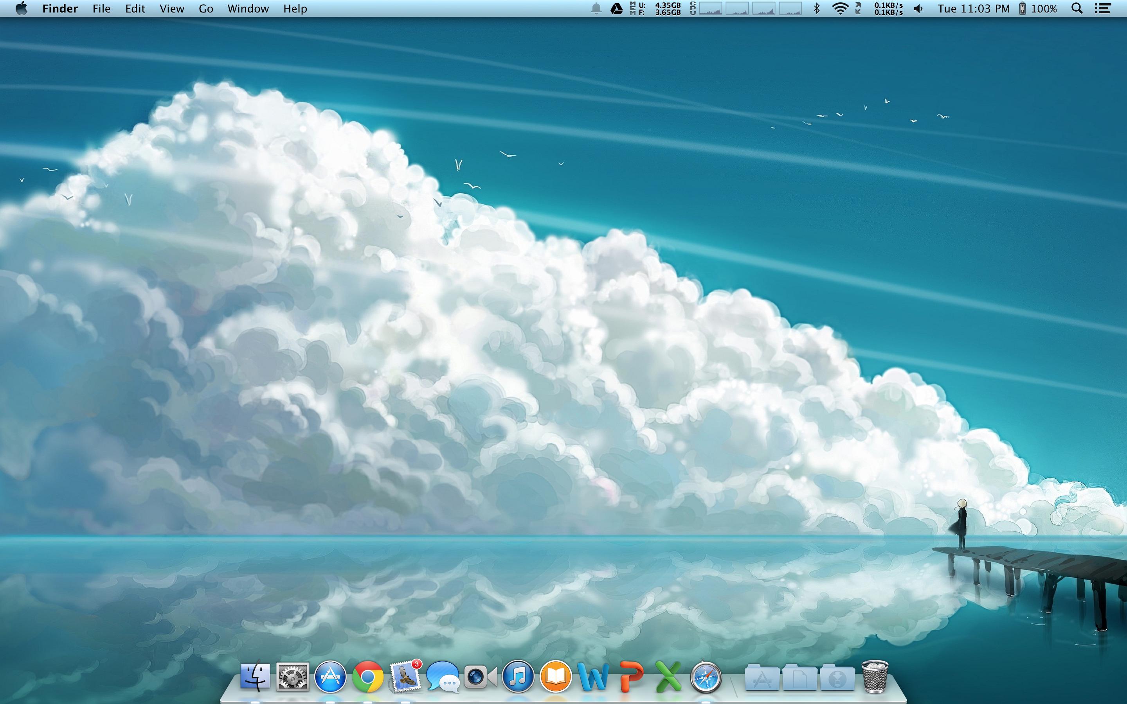Launch Google Chrome from the Dock
Screen dimensions: 1127x704
tap(367, 677)
